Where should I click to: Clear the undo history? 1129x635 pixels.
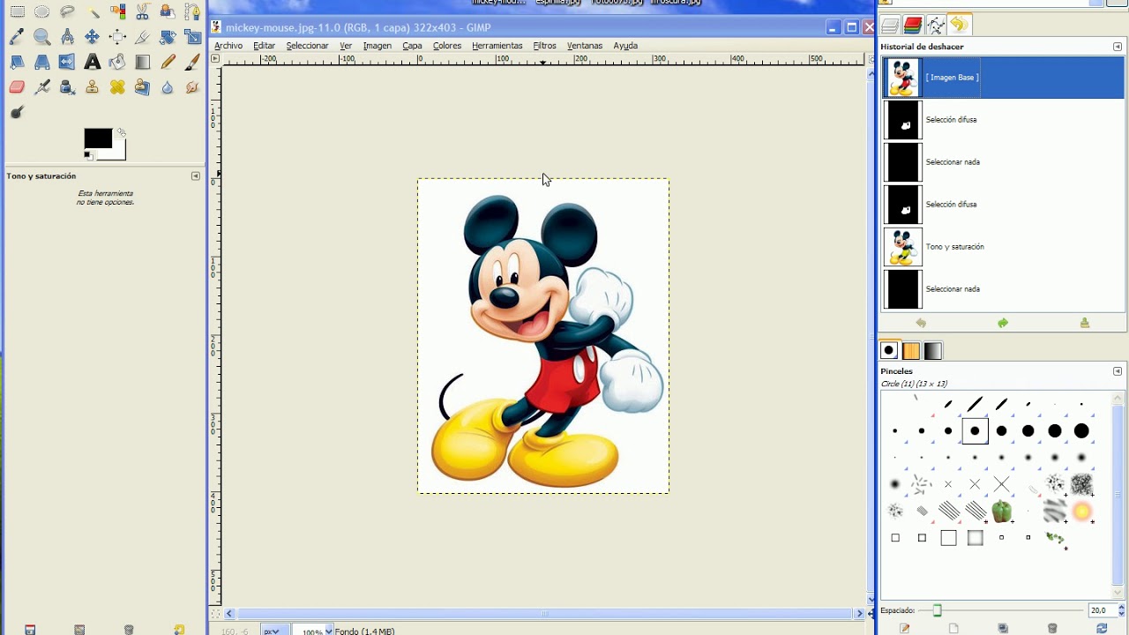pos(1085,324)
